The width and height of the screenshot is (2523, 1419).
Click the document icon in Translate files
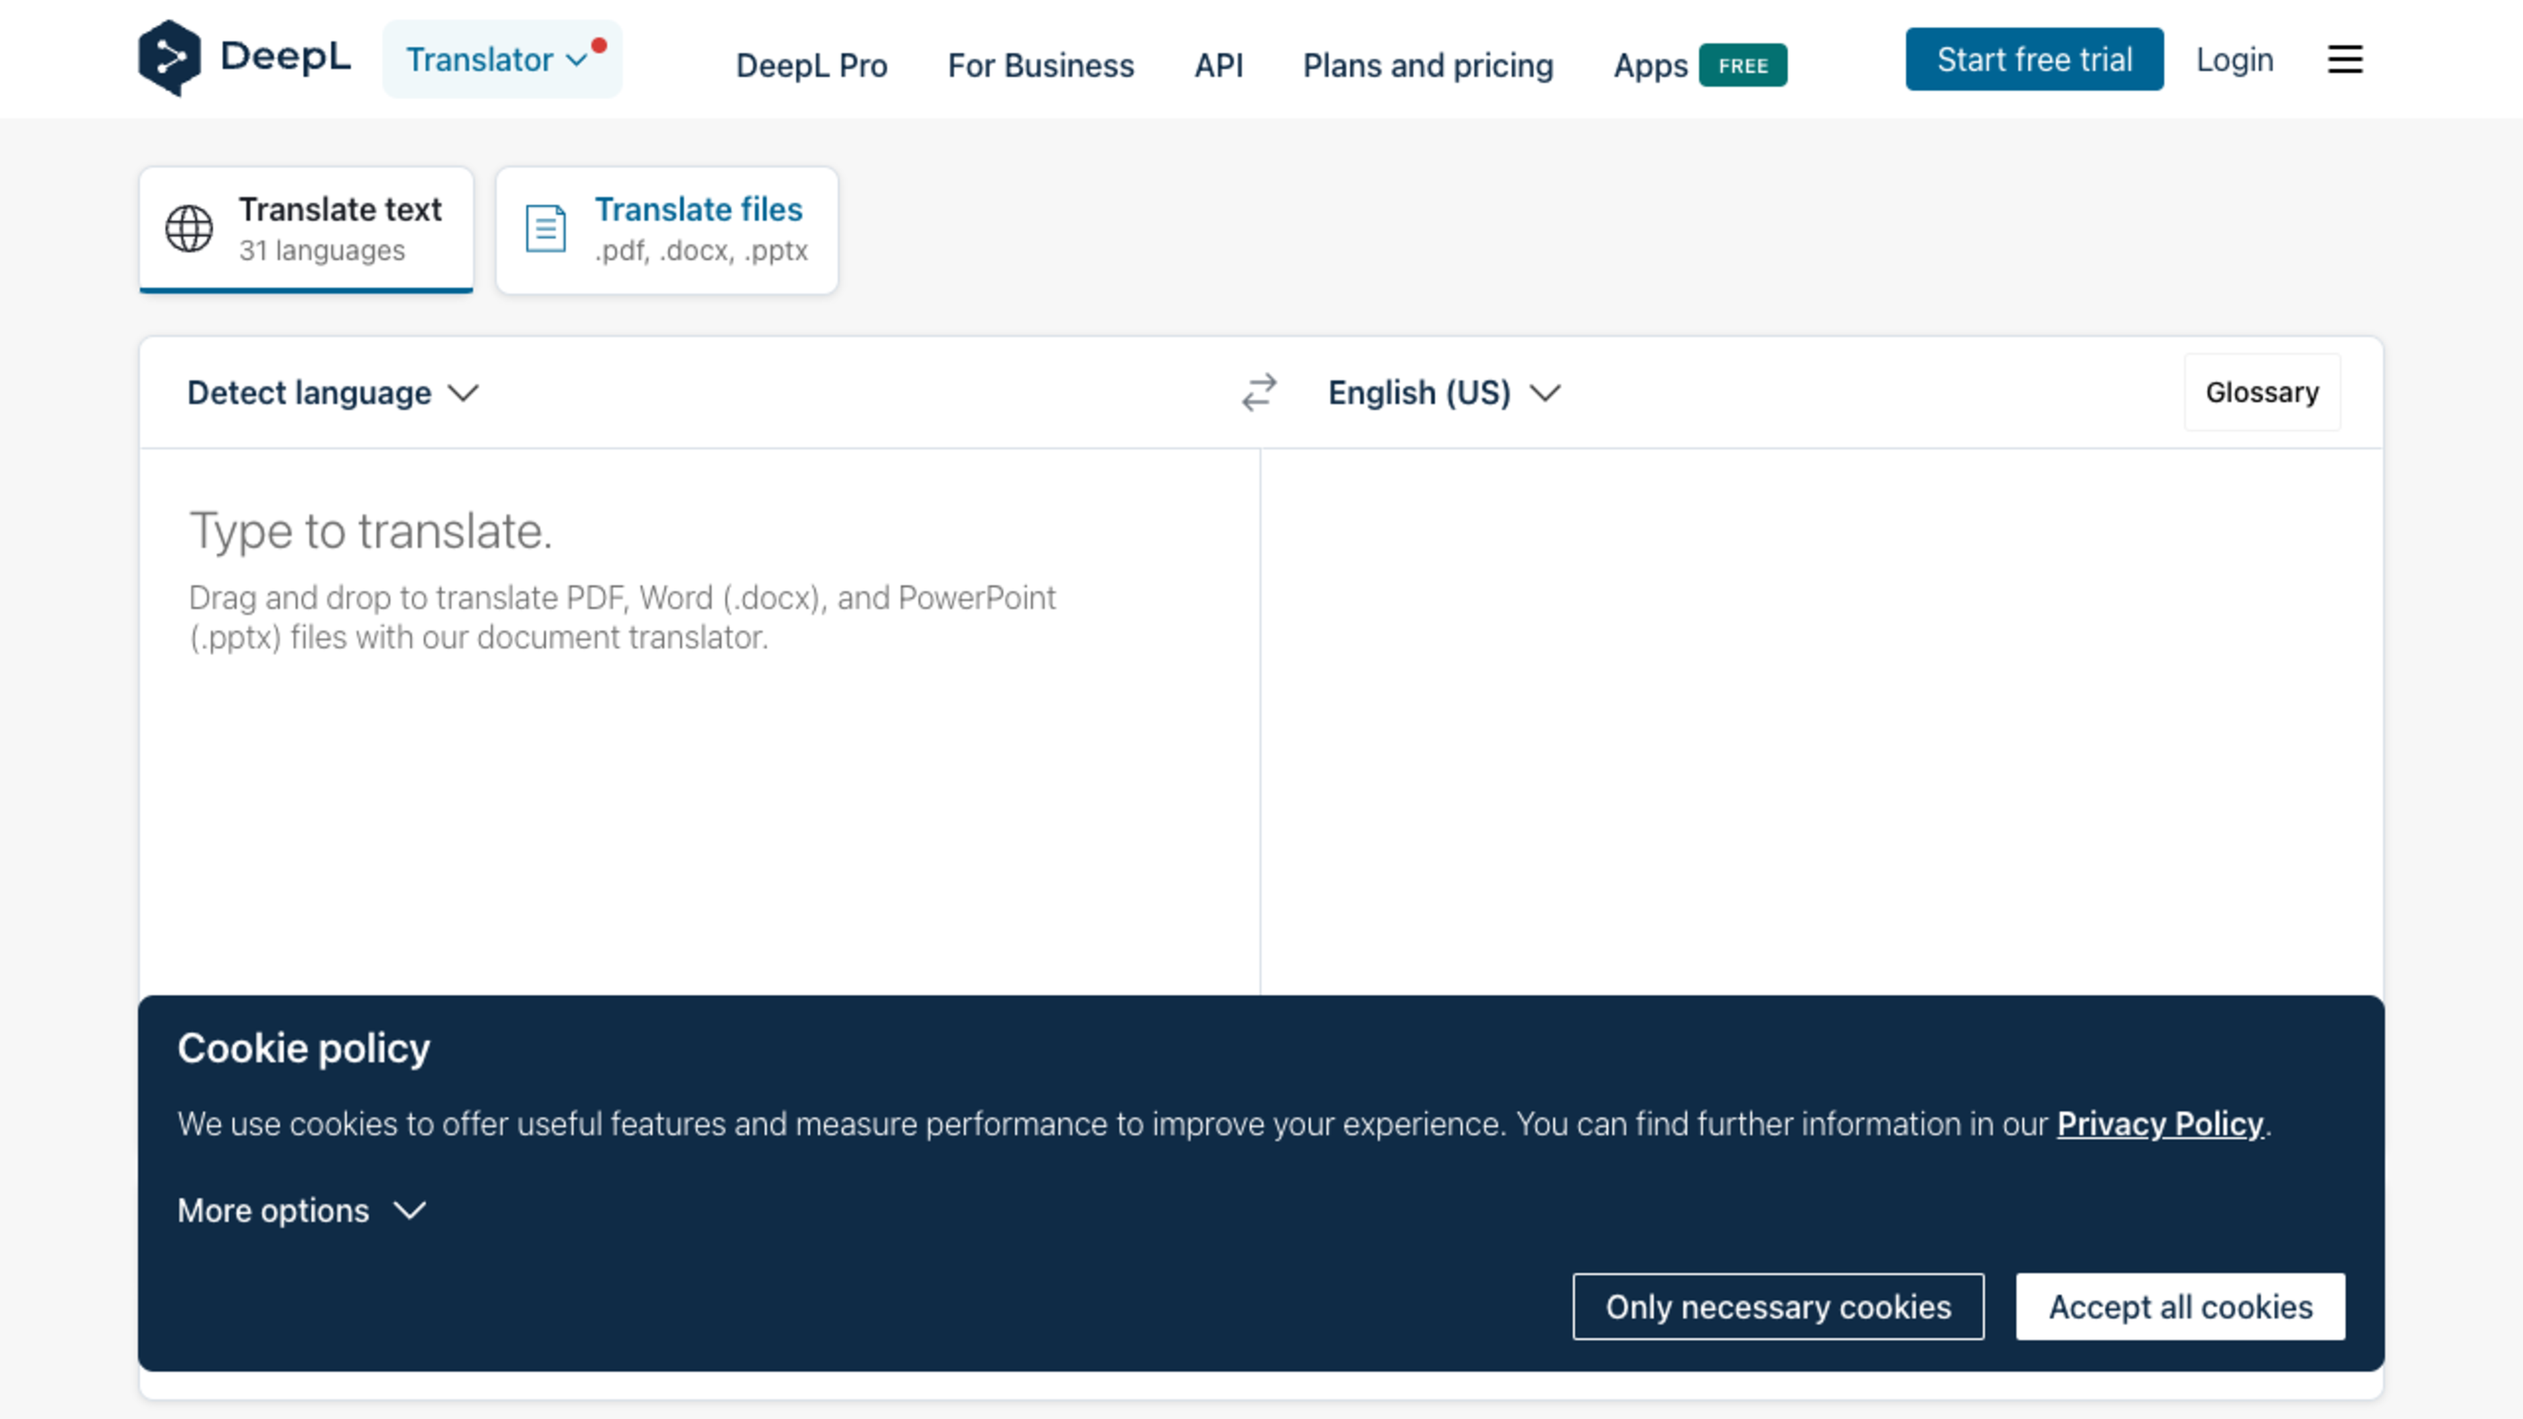[x=545, y=228]
